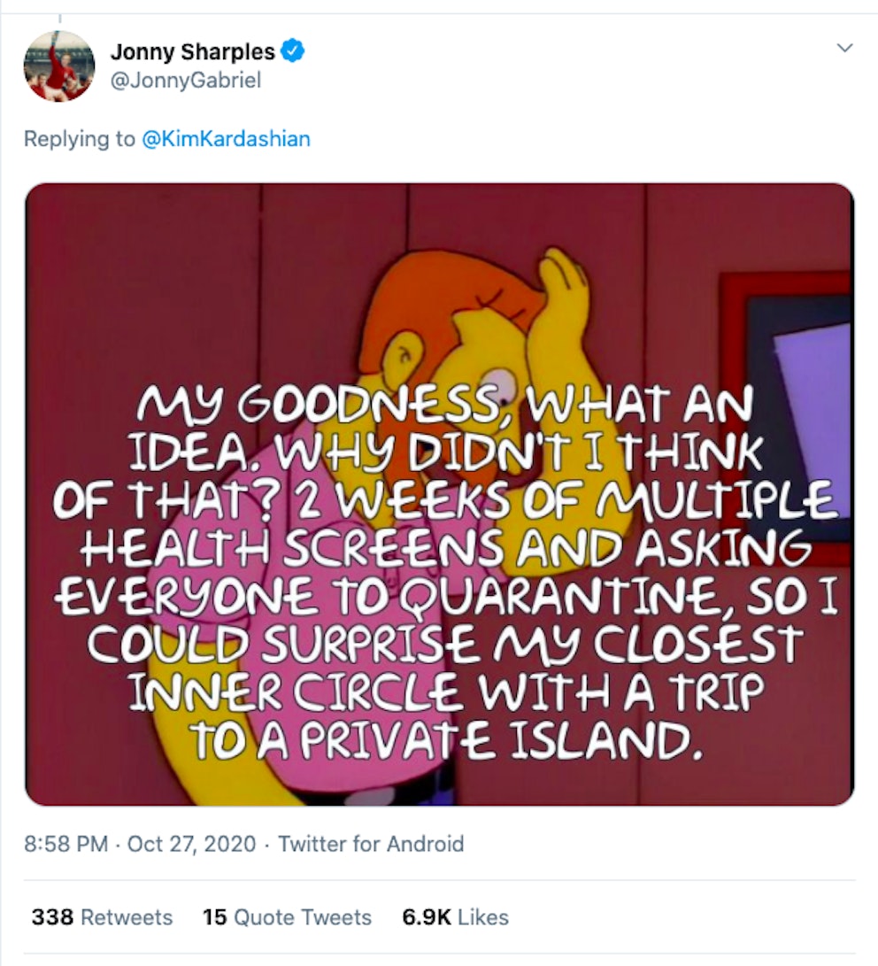
Task: Click Jonny Sharples' profile avatar
Action: click(x=58, y=66)
